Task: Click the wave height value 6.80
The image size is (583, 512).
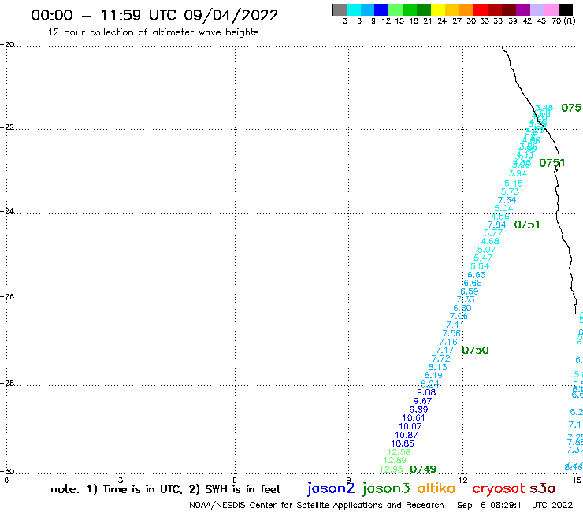Action: 462,308
